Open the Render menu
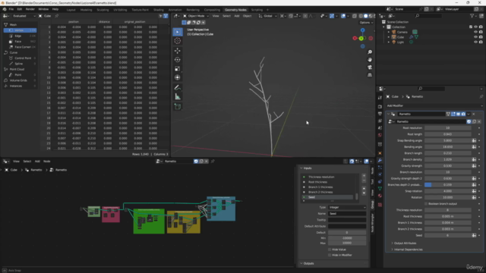Image resolution: width=486 pixels, height=273 pixels. [30, 9]
